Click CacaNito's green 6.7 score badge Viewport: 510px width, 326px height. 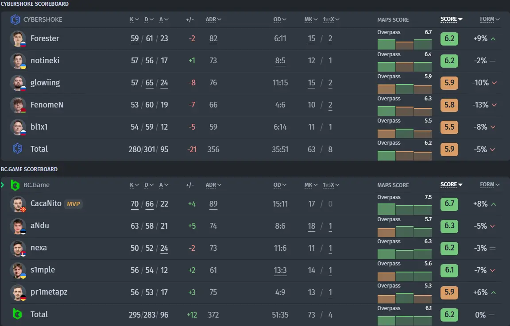point(449,204)
